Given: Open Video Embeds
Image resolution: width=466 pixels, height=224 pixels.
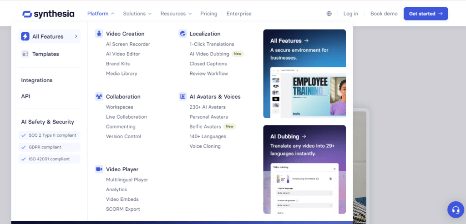Looking at the screenshot, I should coord(122,199).
